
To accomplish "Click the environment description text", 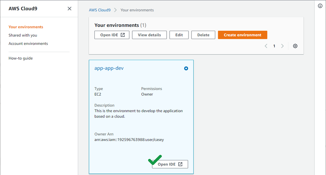I will click(x=139, y=114).
